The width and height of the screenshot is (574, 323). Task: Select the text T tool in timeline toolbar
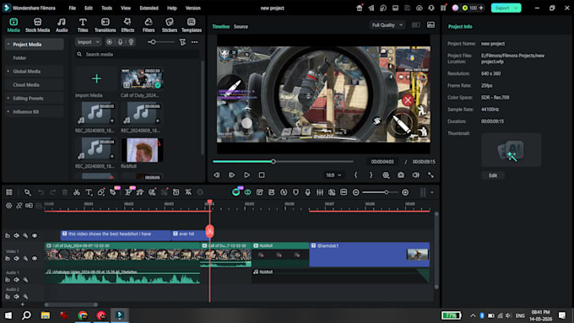(89, 192)
